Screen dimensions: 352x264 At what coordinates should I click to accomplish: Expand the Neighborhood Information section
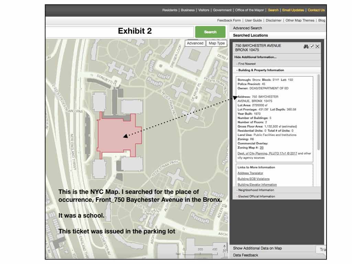click(x=256, y=190)
